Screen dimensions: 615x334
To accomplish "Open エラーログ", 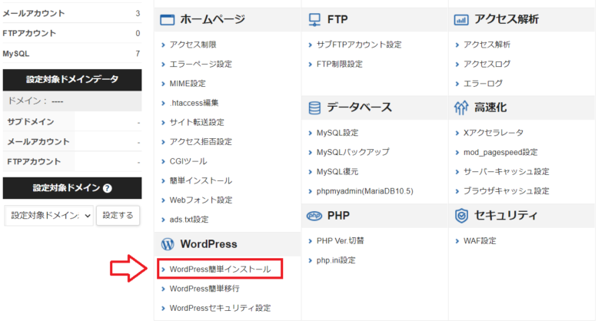I will [x=483, y=84].
